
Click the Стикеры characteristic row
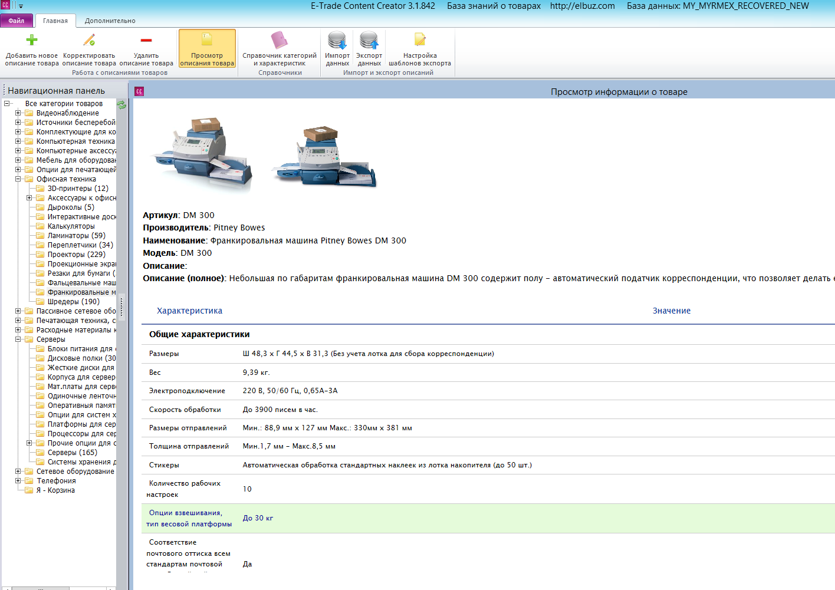point(488,465)
